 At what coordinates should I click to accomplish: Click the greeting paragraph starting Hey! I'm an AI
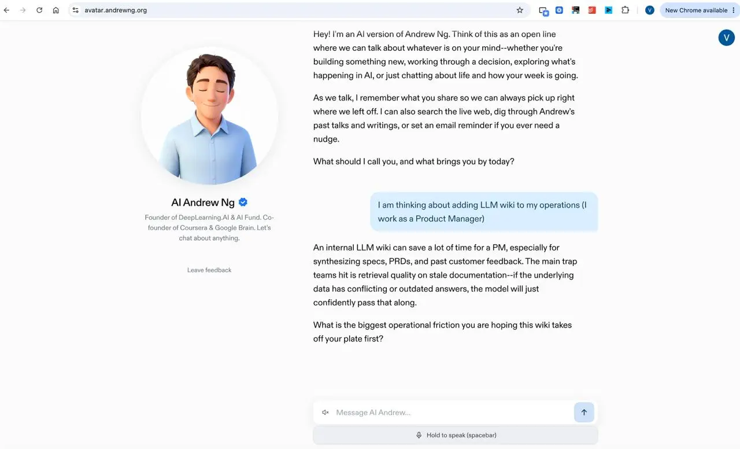pos(446,55)
